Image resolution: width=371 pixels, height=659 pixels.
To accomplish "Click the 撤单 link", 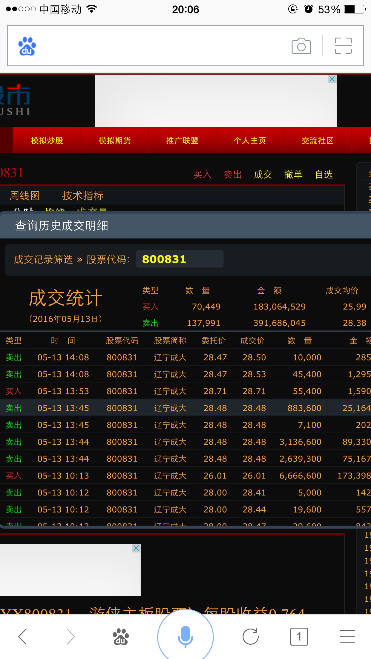I will click(293, 174).
